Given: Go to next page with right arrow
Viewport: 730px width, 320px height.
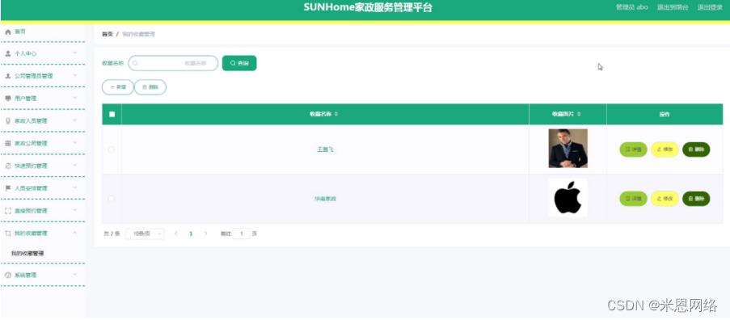Looking at the screenshot, I should click(206, 234).
